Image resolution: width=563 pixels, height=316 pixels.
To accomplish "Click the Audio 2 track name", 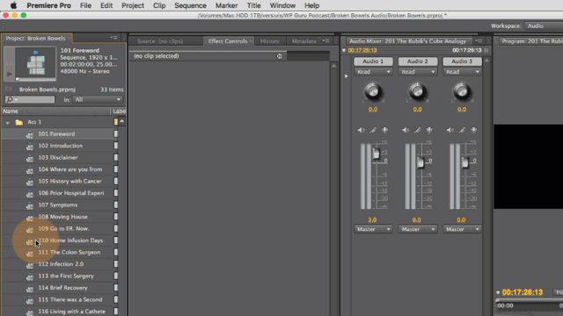I will pyautogui.click(x=418, y=61).
